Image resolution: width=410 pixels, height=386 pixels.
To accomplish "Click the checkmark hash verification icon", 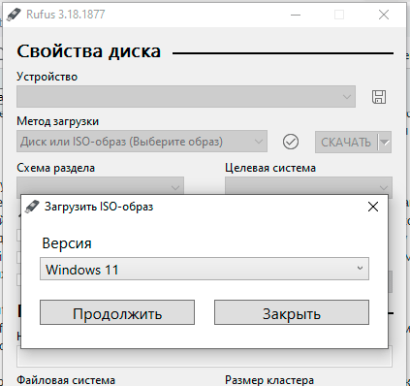I will [x=291, y=142].
